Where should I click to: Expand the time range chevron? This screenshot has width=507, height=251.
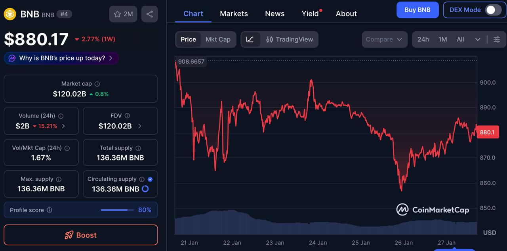point(478,40)
